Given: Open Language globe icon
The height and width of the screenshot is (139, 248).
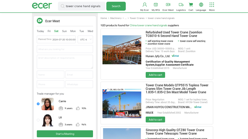Looking at the screenshot, I should pyautogui.click(x=201, y=5).
